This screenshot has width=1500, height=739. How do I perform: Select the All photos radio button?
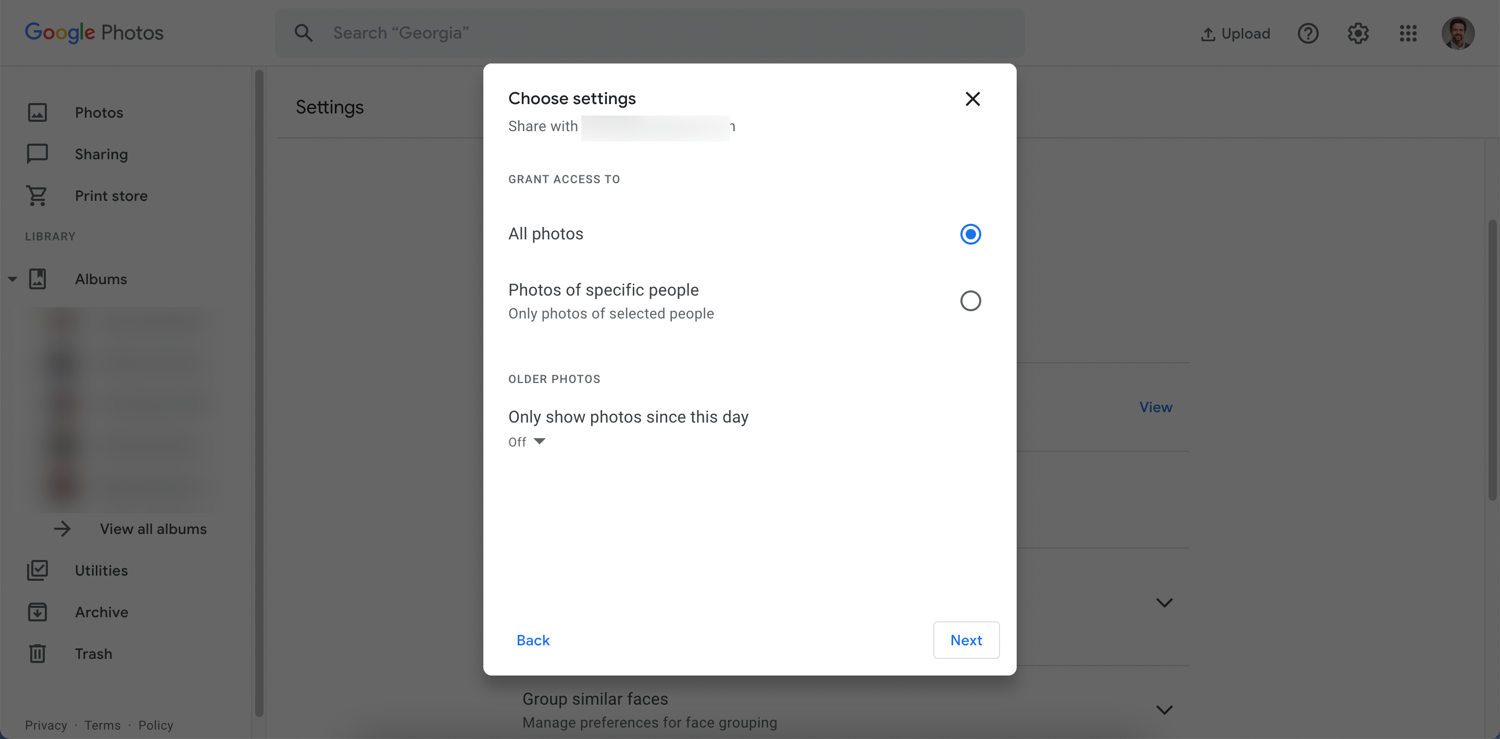click(x=970, y=233)
